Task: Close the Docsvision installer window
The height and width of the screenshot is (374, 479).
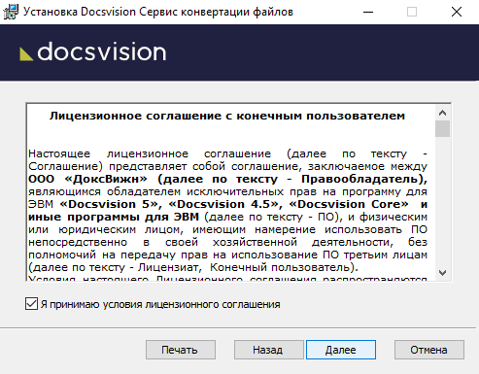Action: coord(457,12)
